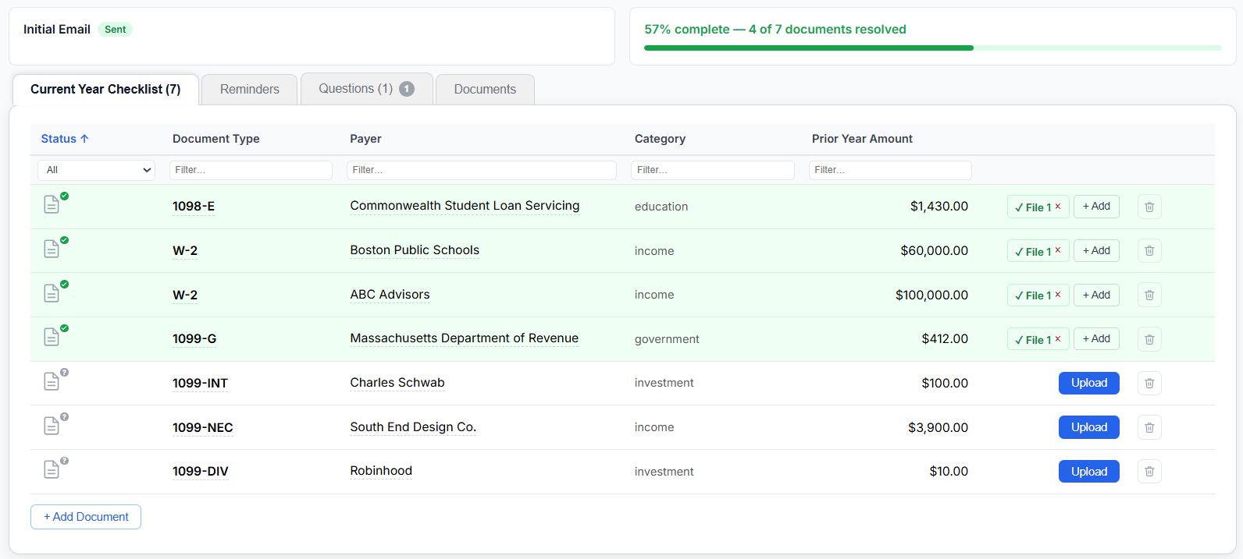The height and width of the screenshot is (559, 1243).
Task: Add another file to ABC Advisors row
Action: (1096, 295)
